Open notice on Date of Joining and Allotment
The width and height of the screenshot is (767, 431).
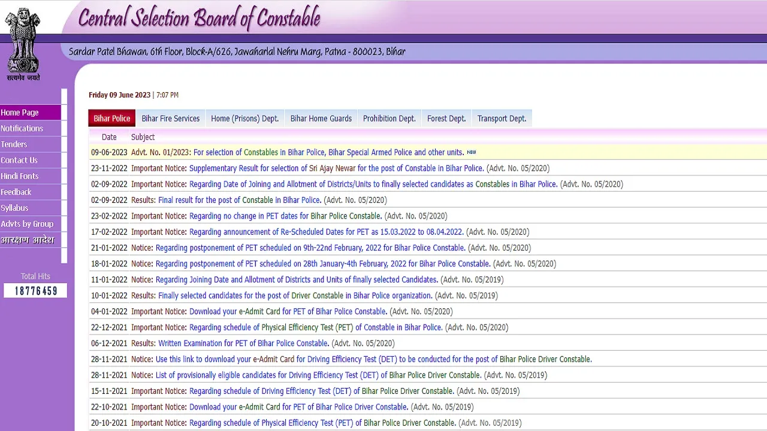click(373, 184)
